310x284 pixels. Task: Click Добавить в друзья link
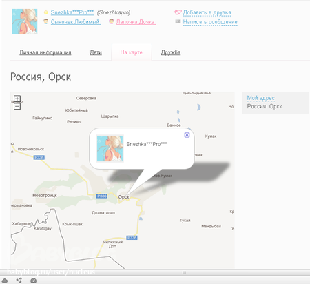point(207,12)
